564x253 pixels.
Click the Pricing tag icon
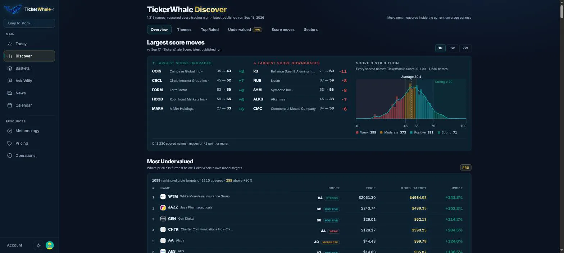(10, 143)
